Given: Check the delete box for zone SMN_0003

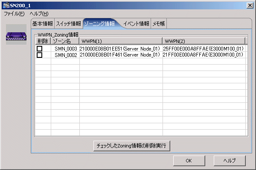Looking at the screenshot, I should [x=40, y=48].
